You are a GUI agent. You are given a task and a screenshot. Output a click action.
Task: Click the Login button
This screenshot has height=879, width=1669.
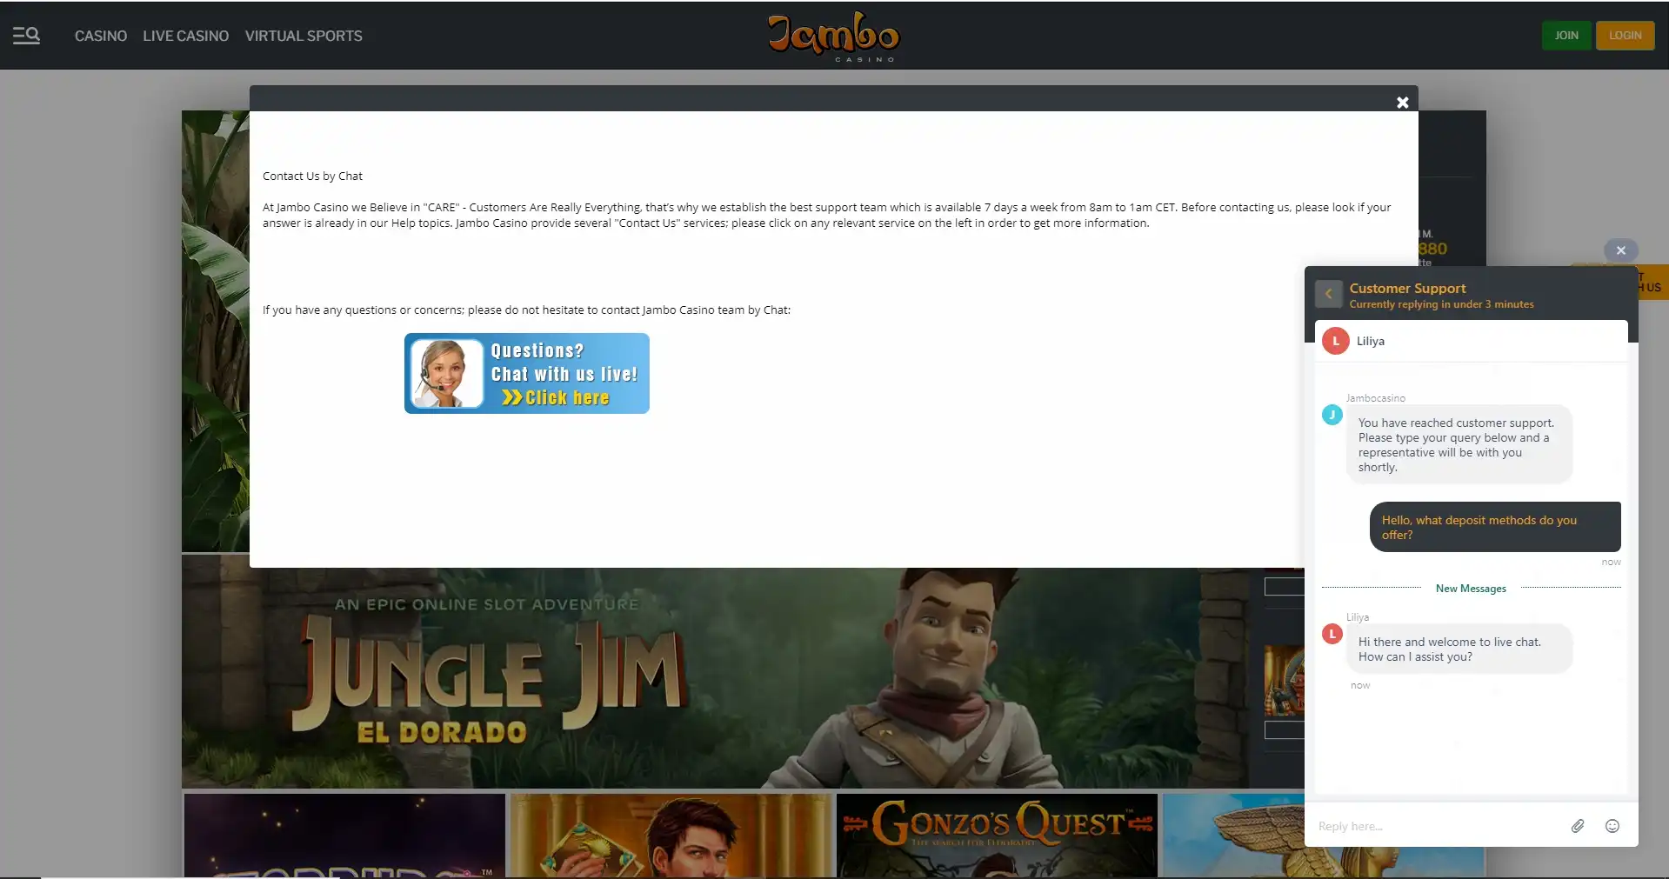pyautogui.click(x=1625, y=36)
